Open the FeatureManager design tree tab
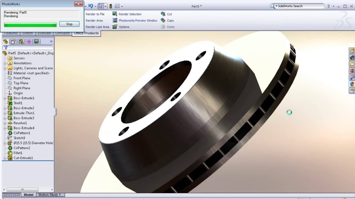The height and width of the screenshot is (199, 355). pyautogui.click(x=6, y=42)
